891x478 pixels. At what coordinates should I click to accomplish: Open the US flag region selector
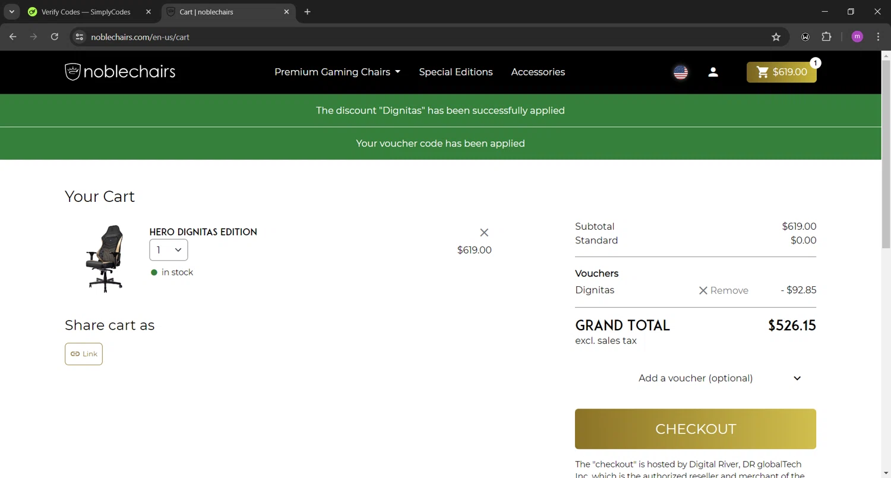[x=681, y=72]
